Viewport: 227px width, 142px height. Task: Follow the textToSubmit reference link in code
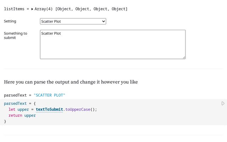pyautogui.click(x=49, y=109)
